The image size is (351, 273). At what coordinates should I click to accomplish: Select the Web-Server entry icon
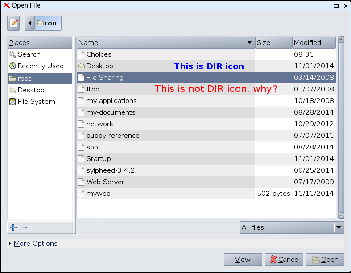[x=81, y=182]
